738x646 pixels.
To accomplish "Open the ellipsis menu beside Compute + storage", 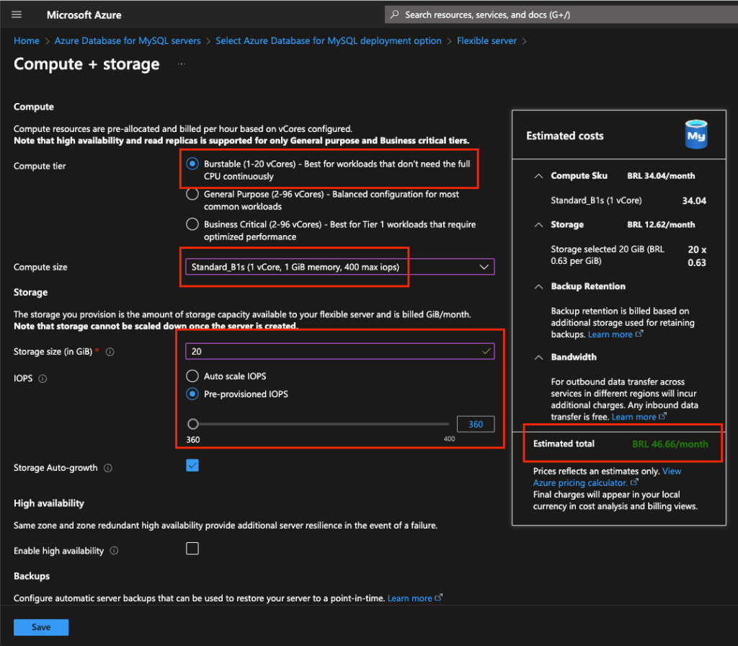I will (181, 64).
